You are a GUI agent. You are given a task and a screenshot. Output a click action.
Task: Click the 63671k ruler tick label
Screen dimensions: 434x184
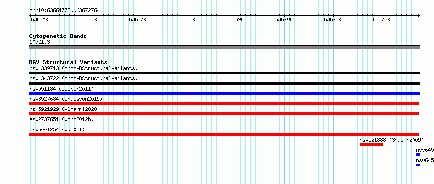pos(333,19)
